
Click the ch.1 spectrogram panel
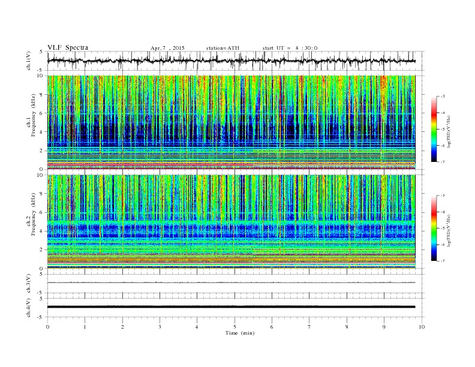click(231, 122)
